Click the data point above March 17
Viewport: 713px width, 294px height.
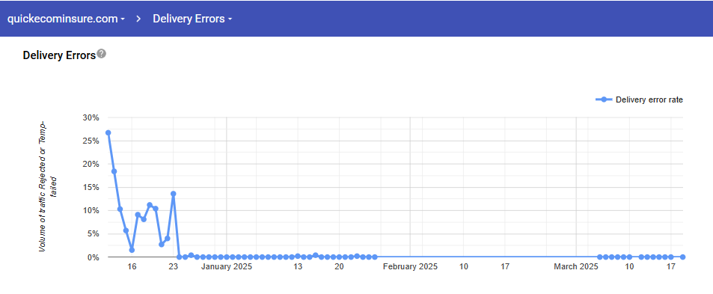coord(670,257)
